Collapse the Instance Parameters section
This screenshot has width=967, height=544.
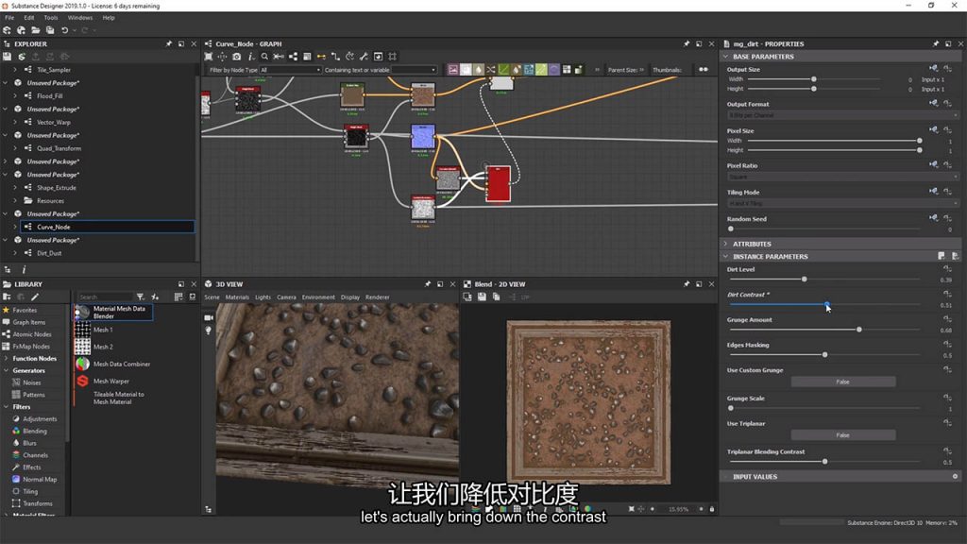726,256
